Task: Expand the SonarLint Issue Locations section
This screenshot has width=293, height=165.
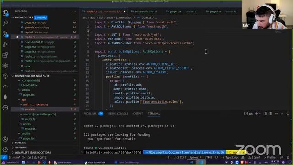Action: coord(33,153)
